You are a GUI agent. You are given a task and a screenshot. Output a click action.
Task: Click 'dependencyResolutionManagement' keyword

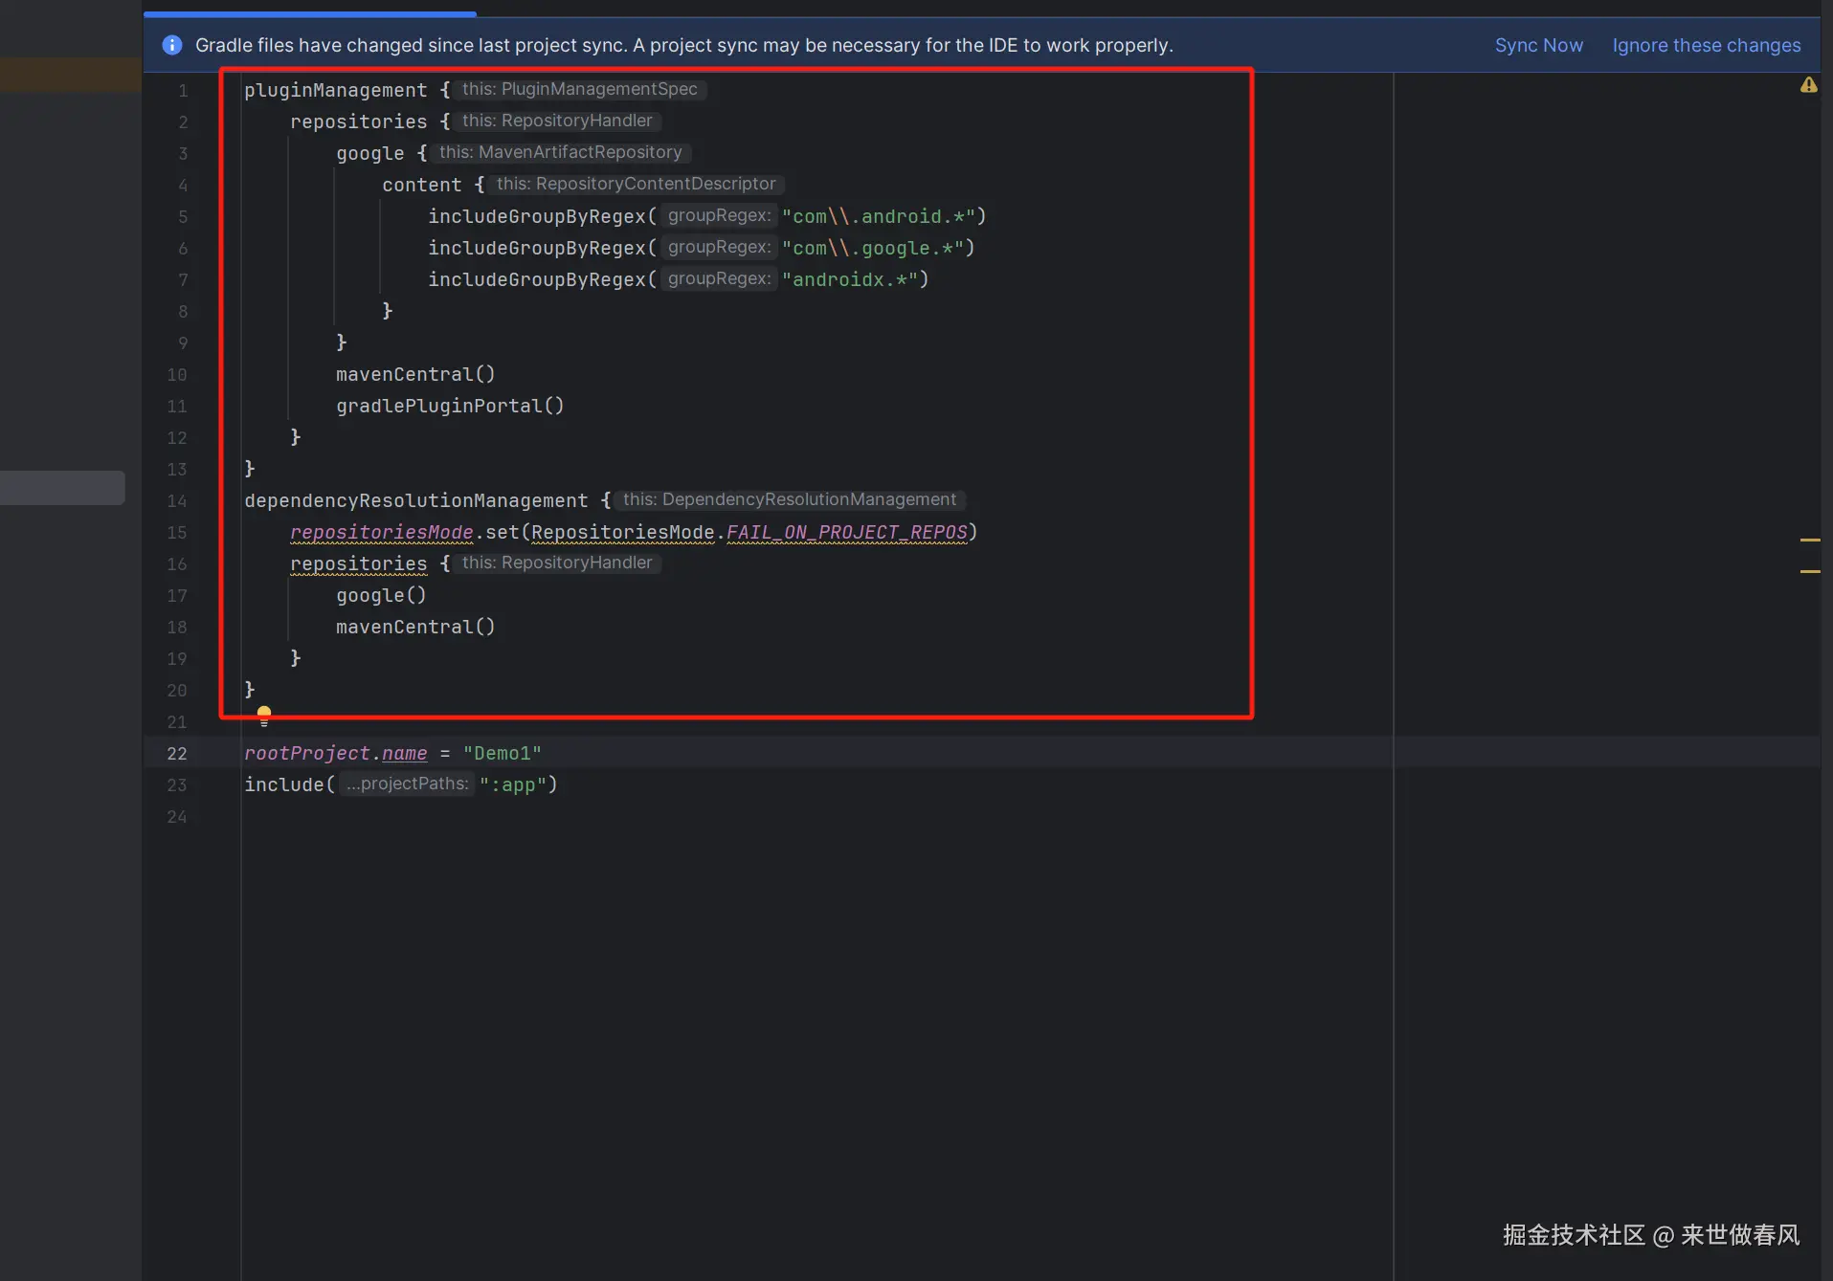pyautogui.click(x=415, y=500)
